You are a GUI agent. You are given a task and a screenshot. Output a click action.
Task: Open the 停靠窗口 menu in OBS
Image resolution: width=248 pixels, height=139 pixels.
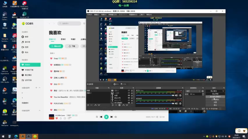point(113,15)
